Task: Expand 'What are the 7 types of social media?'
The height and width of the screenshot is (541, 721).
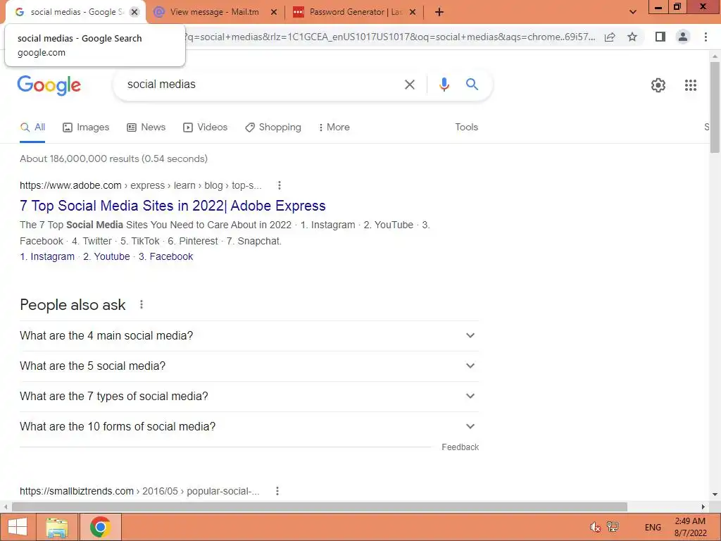Action: [x=249, y=397]
